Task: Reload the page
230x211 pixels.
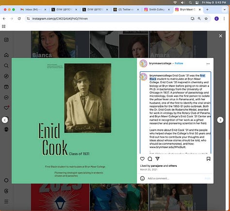Action: [x=19, y=18]
